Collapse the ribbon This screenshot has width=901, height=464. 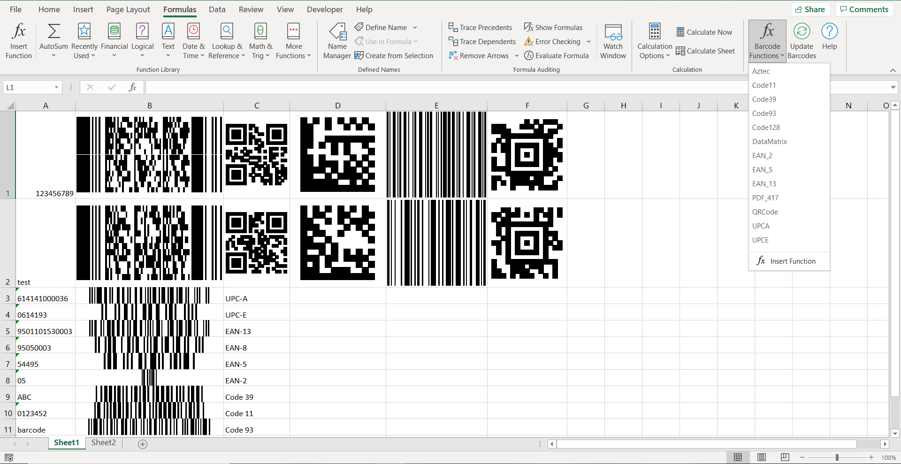[x=893, y=70]
